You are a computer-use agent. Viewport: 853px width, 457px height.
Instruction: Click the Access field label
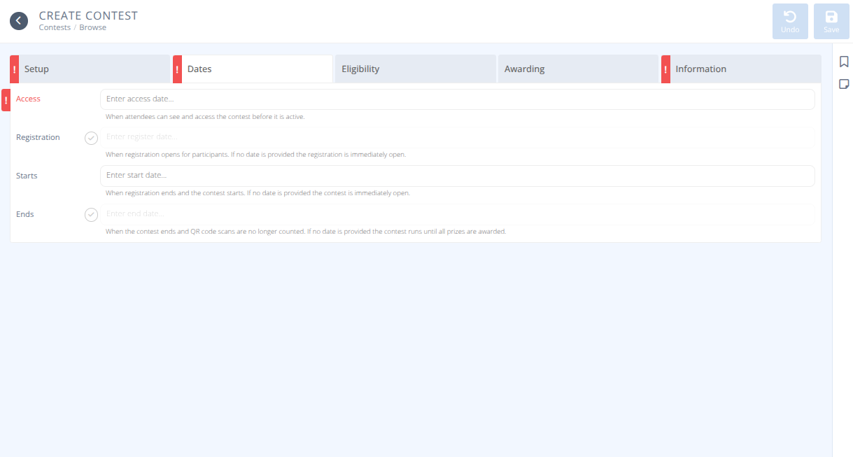(28, 99)
